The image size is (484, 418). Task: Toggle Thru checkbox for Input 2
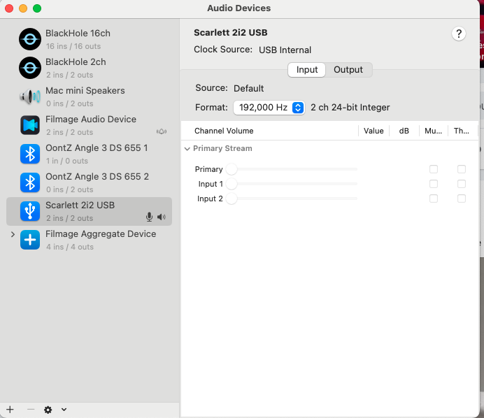pos(462,199)
